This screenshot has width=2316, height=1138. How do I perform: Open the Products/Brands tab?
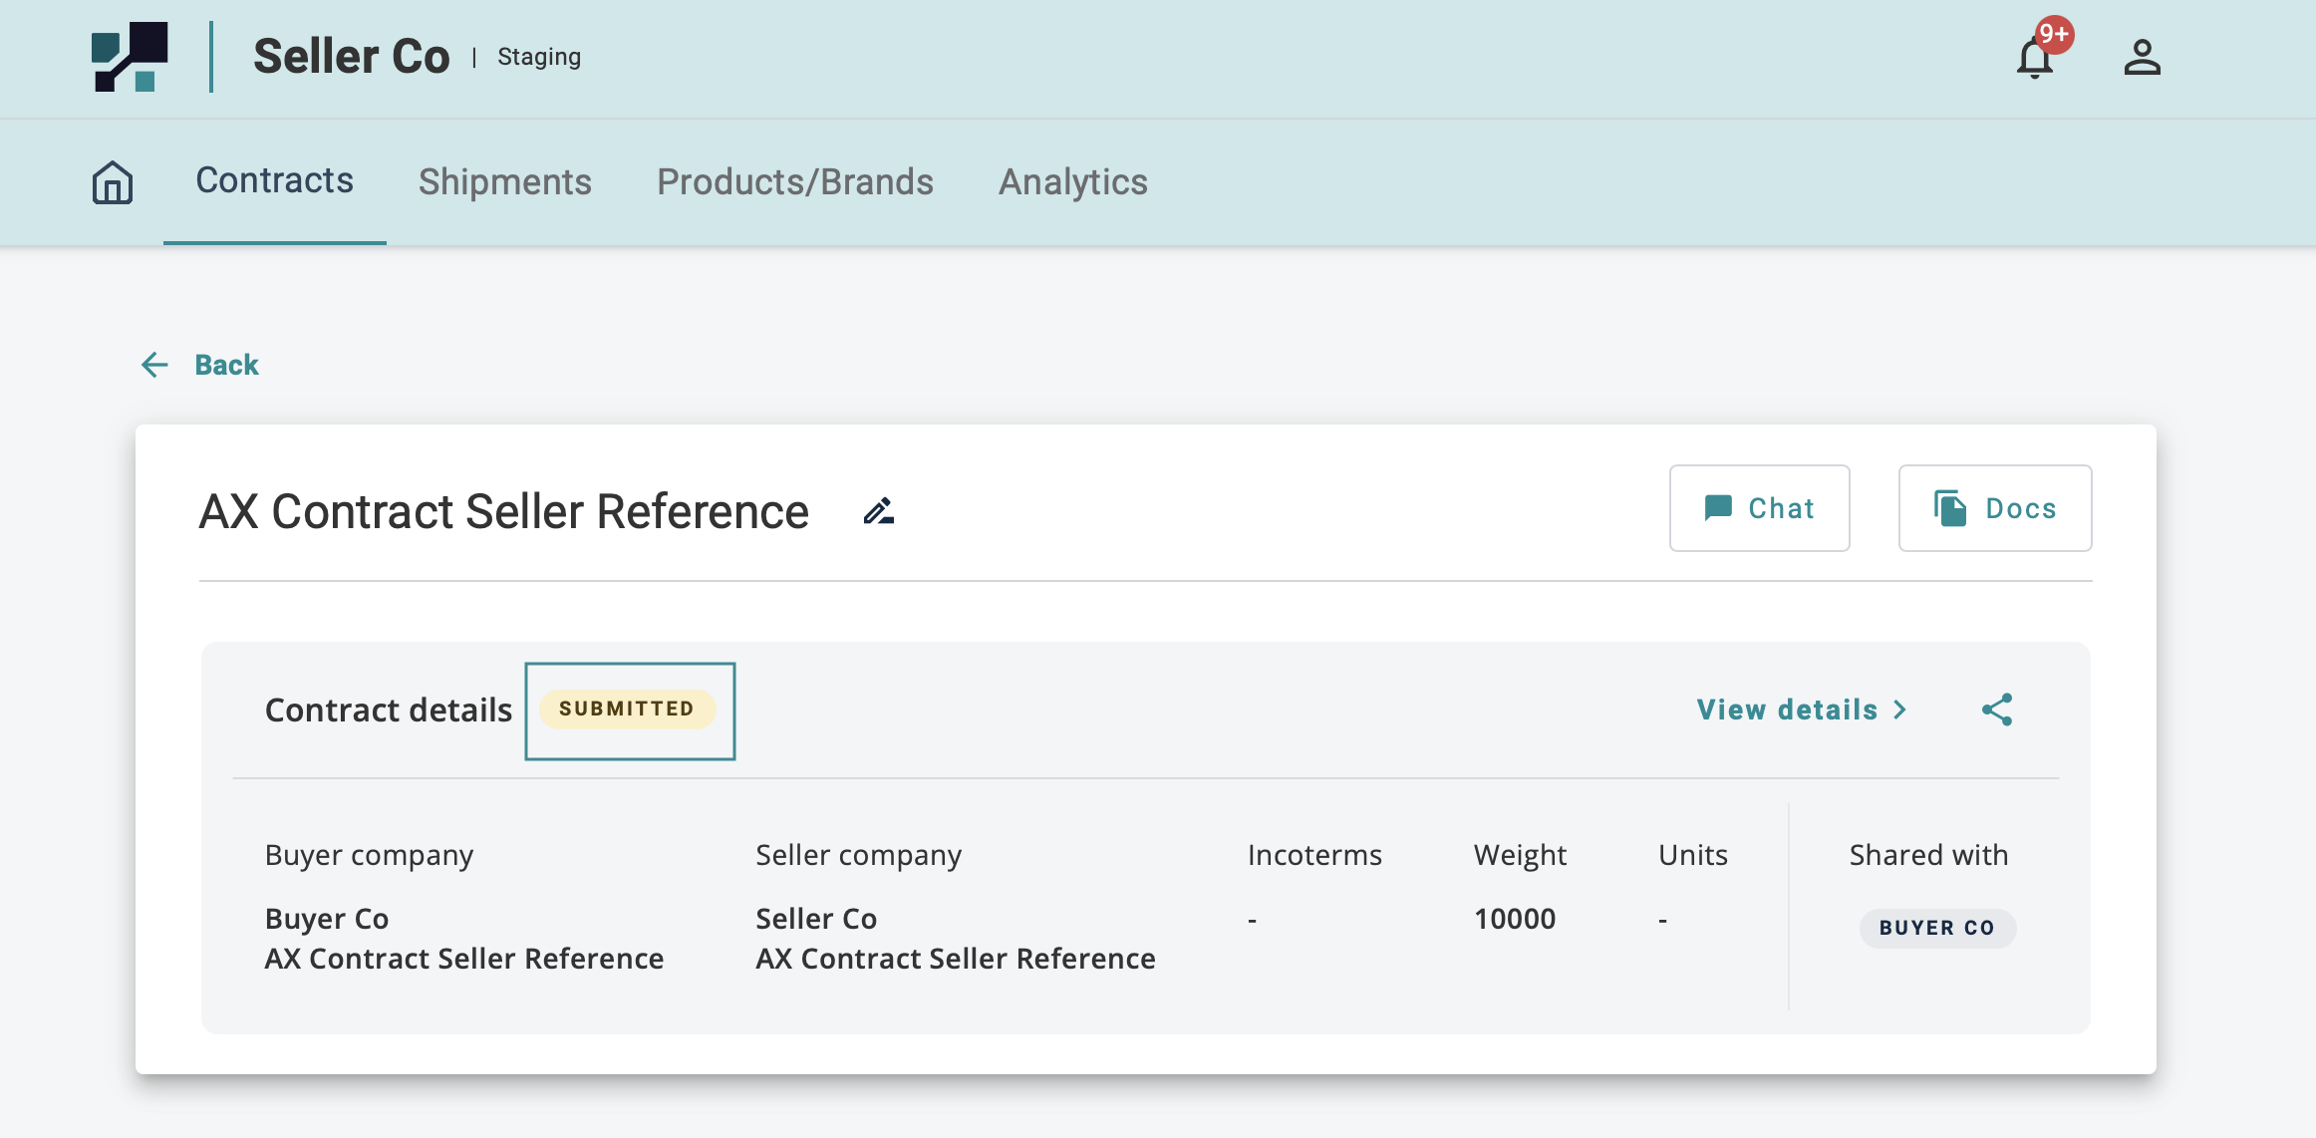(x=794, y=182)
